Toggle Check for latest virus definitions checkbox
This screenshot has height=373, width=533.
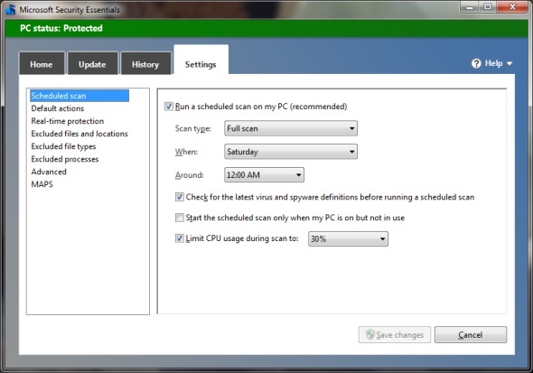(x=180, y=197)
